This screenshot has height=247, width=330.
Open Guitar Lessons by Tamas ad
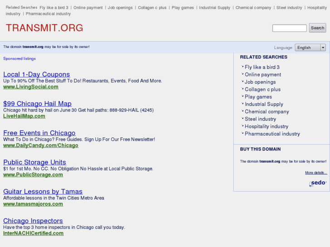coord(43,192)
